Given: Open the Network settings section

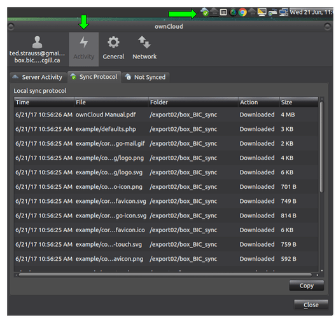Looking at the screenshot, I should click(144, 48).
